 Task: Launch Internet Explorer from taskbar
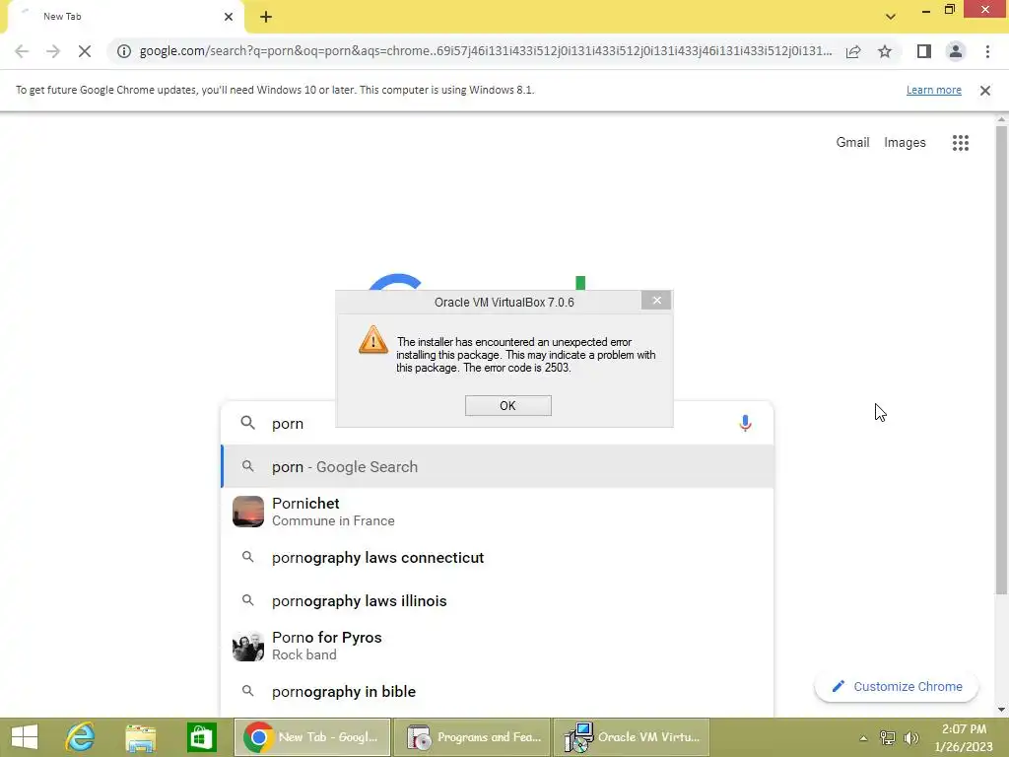pos(81,737)
